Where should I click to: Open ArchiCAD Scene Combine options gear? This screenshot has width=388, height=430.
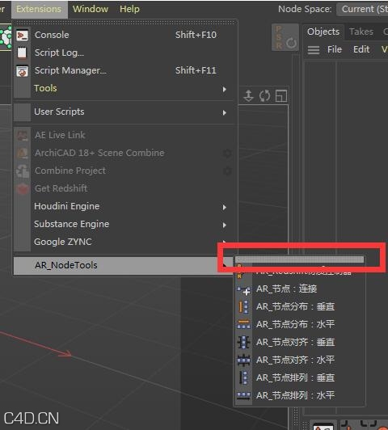[x=227, y=154]
